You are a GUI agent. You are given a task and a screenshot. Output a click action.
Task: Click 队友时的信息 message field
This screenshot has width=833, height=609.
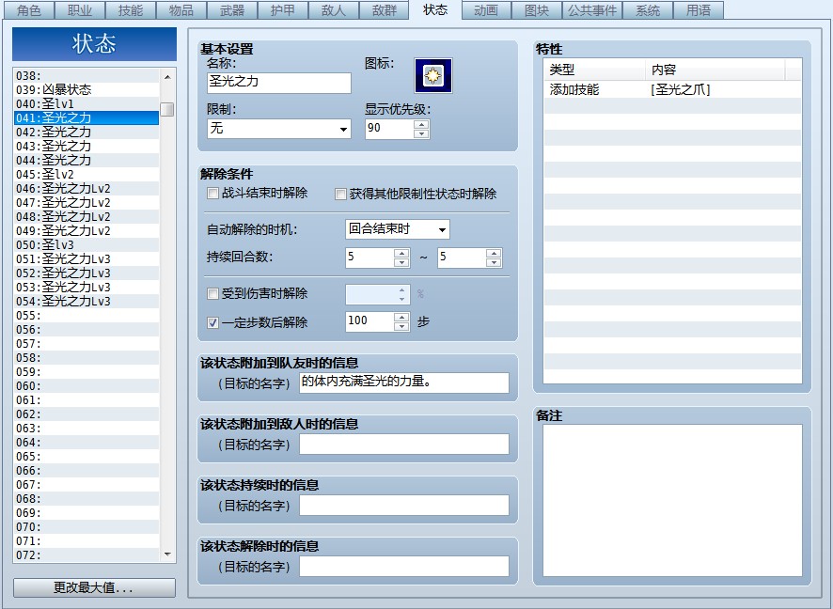pos(403,383)
